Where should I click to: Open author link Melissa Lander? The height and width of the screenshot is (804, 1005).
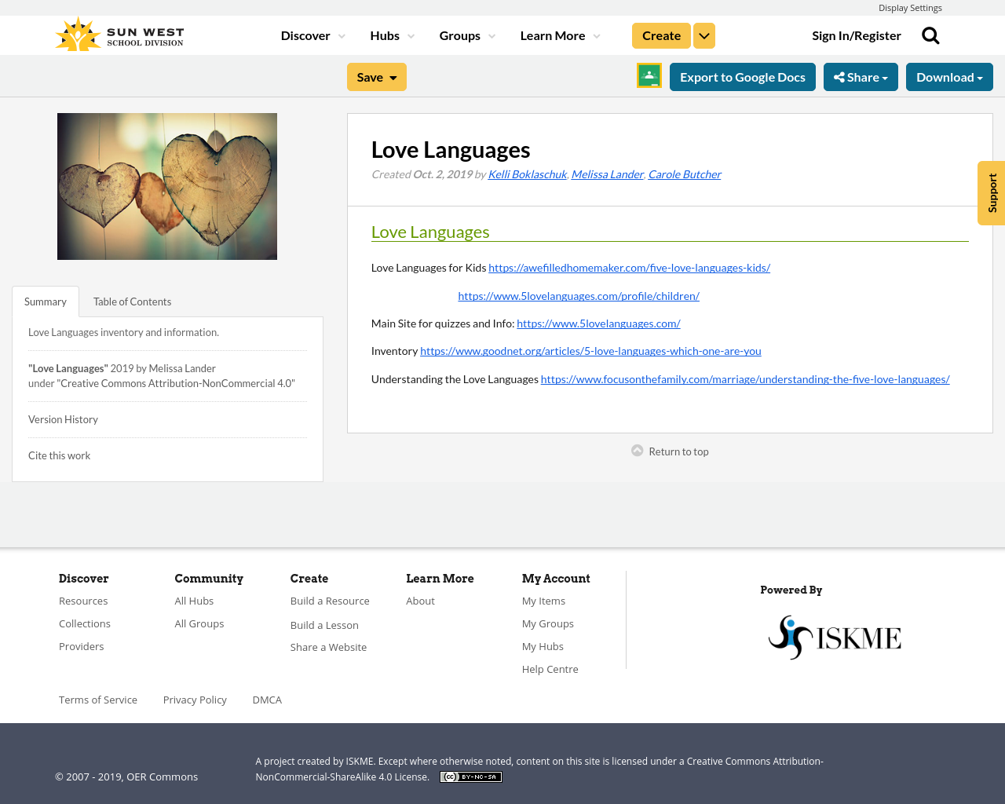click(607, 173)
